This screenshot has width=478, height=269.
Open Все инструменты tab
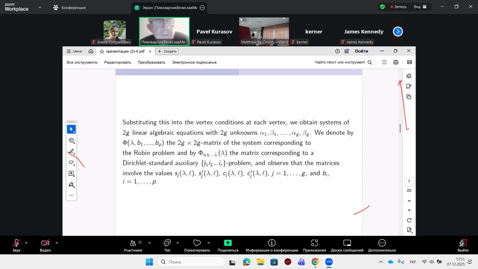coord(82,62)
